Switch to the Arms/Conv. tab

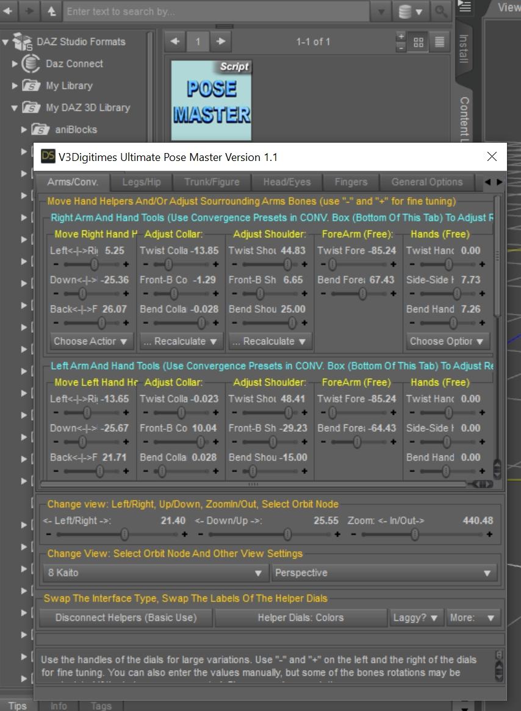[x=73, y=182]
